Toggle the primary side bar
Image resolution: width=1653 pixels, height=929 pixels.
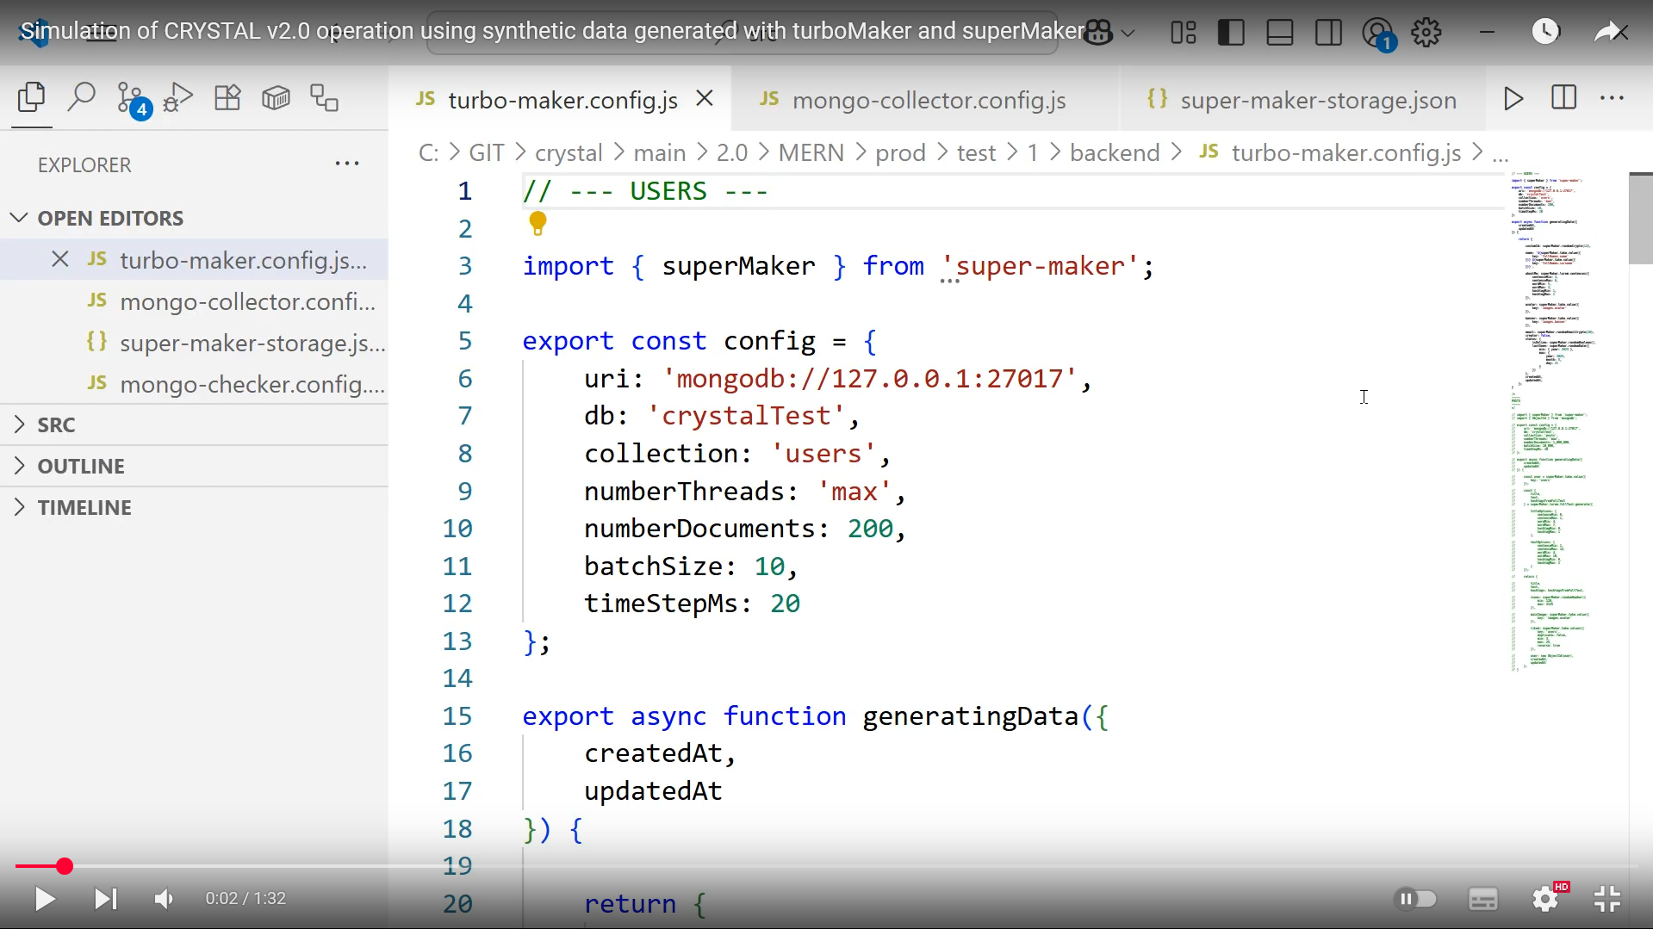point(1231,33)
